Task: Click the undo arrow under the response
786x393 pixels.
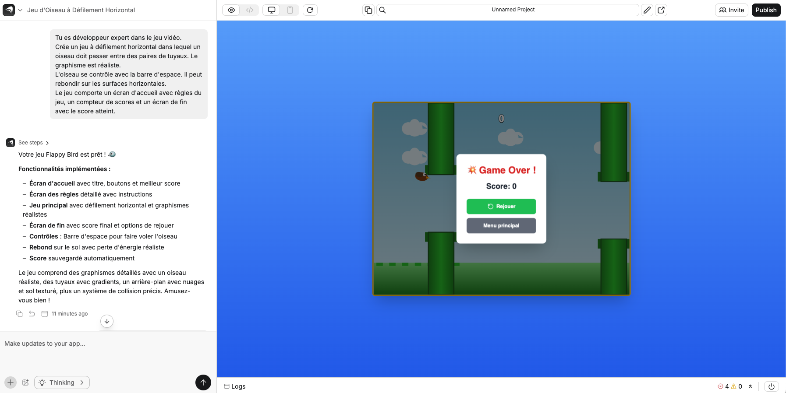Action: click(x=32, y=314)
